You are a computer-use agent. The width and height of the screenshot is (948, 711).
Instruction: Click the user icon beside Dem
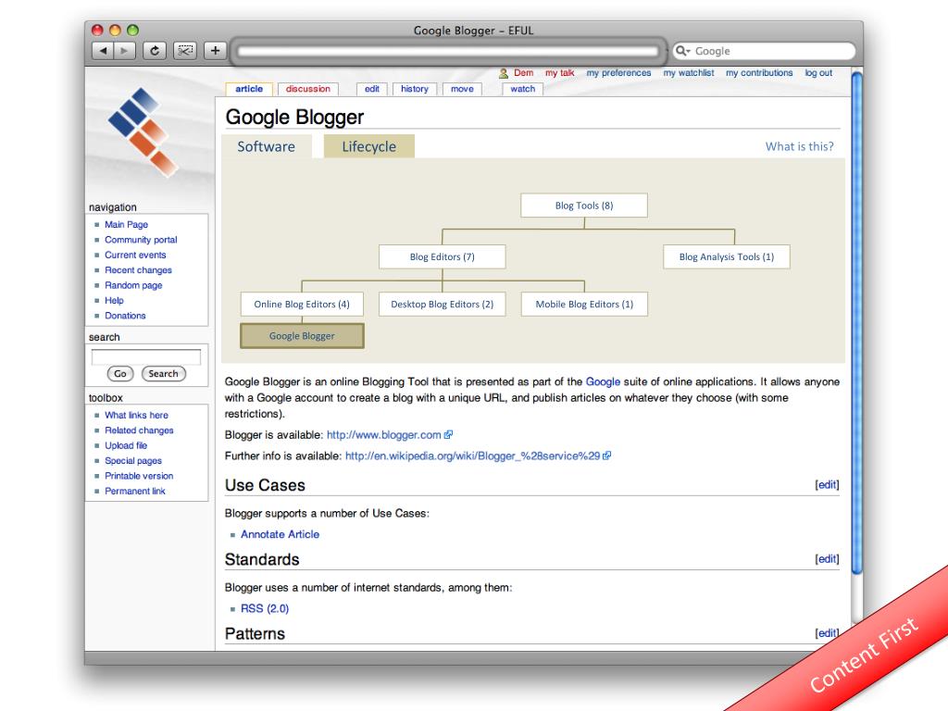coord(503,73)
